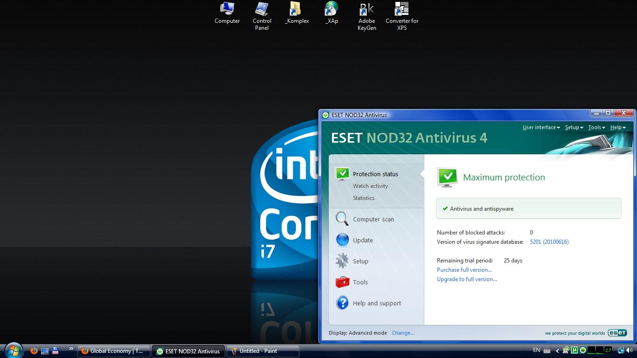Open the Setup section in sidebar

(x=360, y=261)
